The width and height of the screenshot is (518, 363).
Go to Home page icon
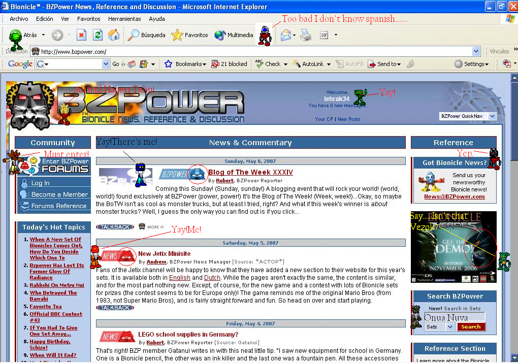click(114, 35)
